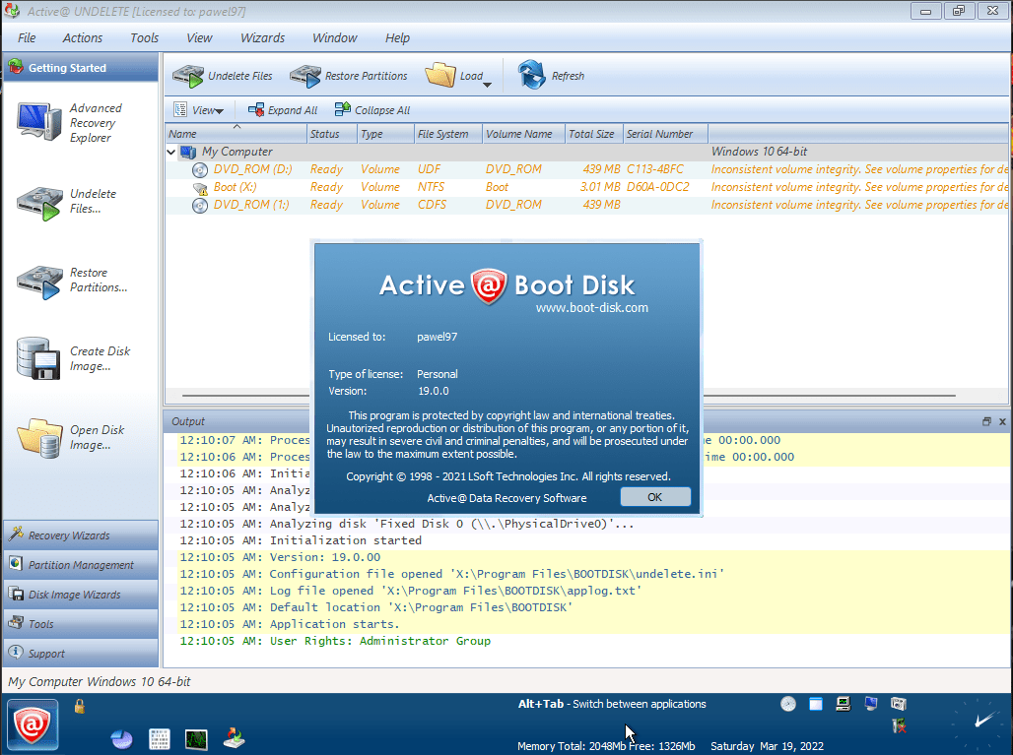The width and height of the screenshot is (1013, 755).
Task: Open Disk Image from sidebar
Action: [71, 437]
